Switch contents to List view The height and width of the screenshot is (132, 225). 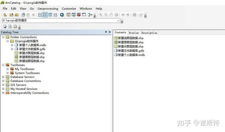pos(45,15)
